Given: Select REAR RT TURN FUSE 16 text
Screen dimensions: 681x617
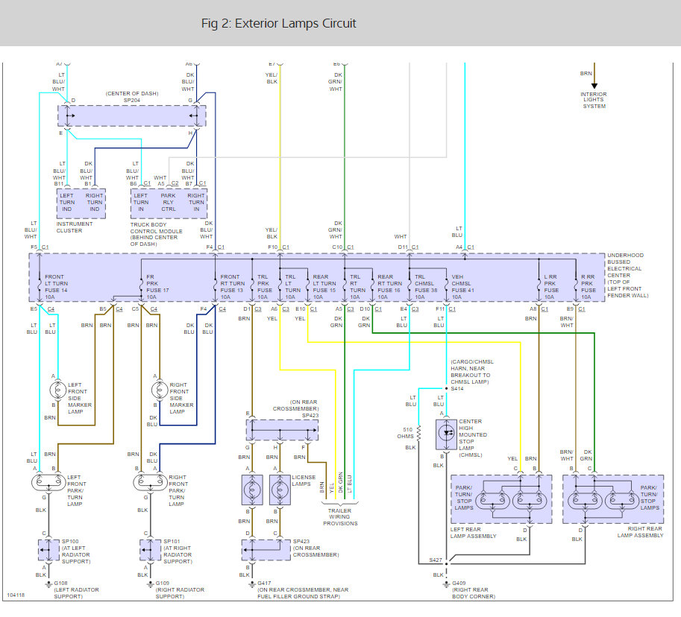Looking at the screenshot, I should (x=389, y=287).
